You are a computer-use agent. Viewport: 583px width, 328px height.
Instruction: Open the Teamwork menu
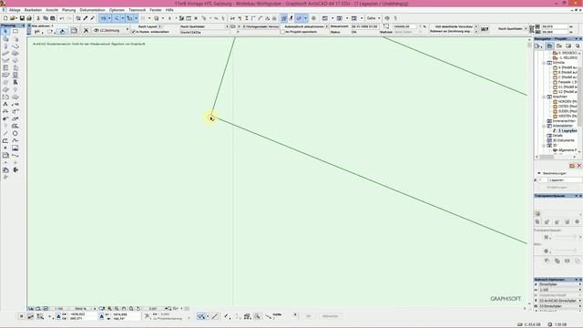[137, 10]
